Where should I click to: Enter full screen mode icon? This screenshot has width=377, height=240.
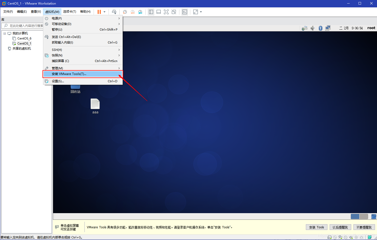(166, 12)
